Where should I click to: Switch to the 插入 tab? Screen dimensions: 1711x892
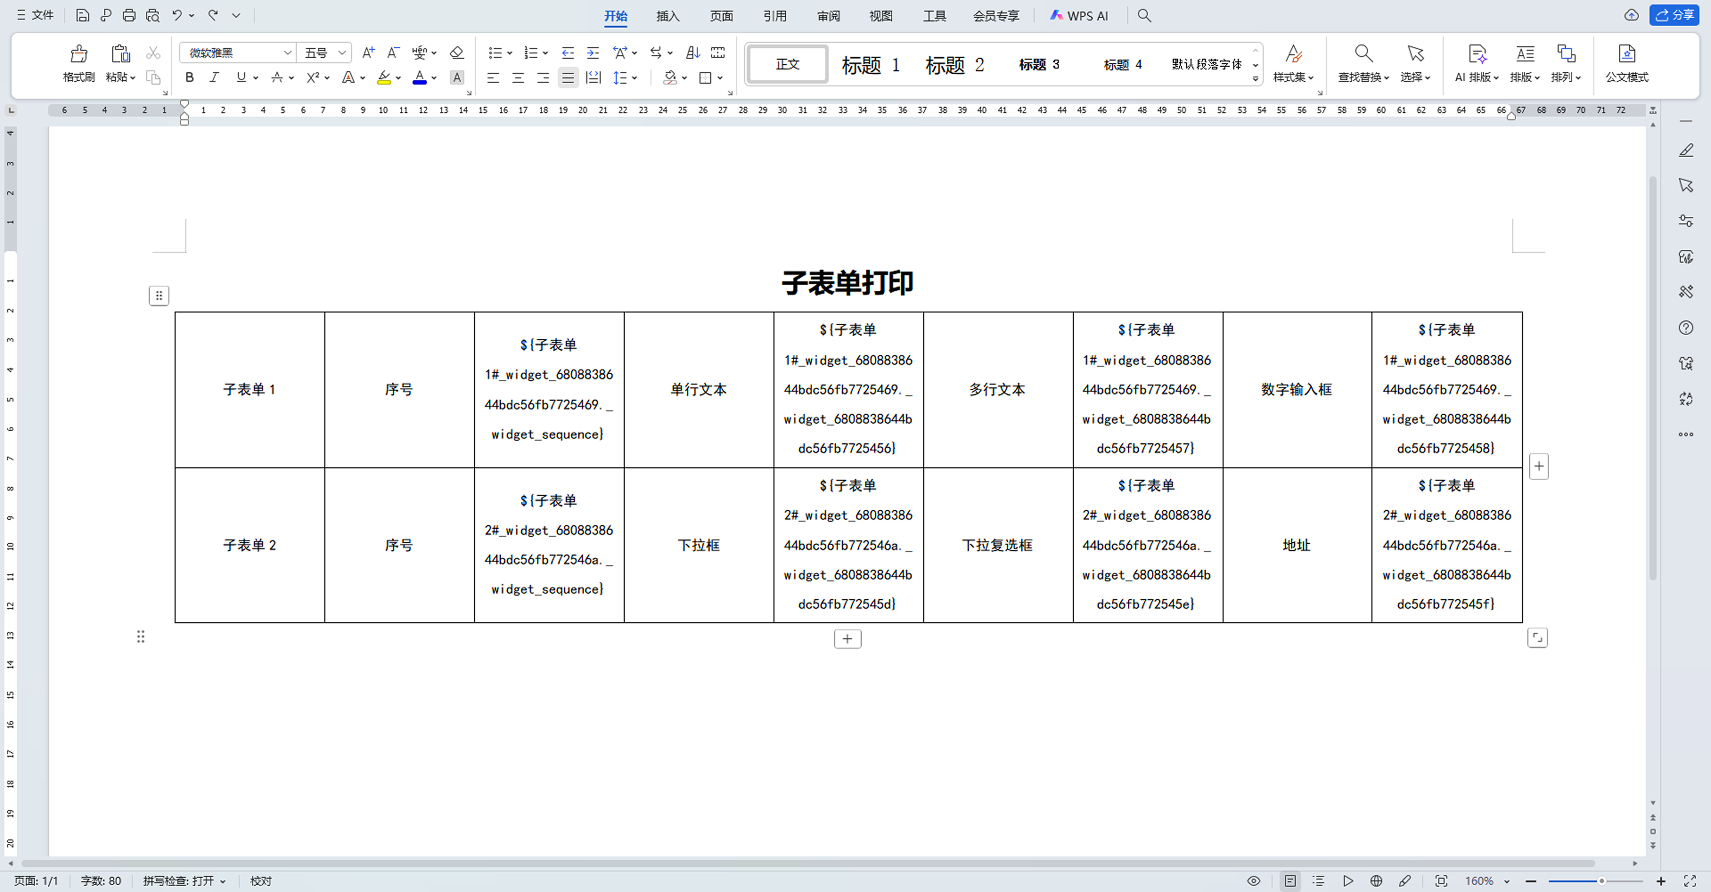667,16
